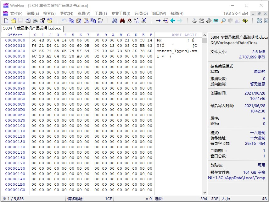Open the 工具(T) menu
The width and height of the screenshot is (269, 202).
coord(101,14)
